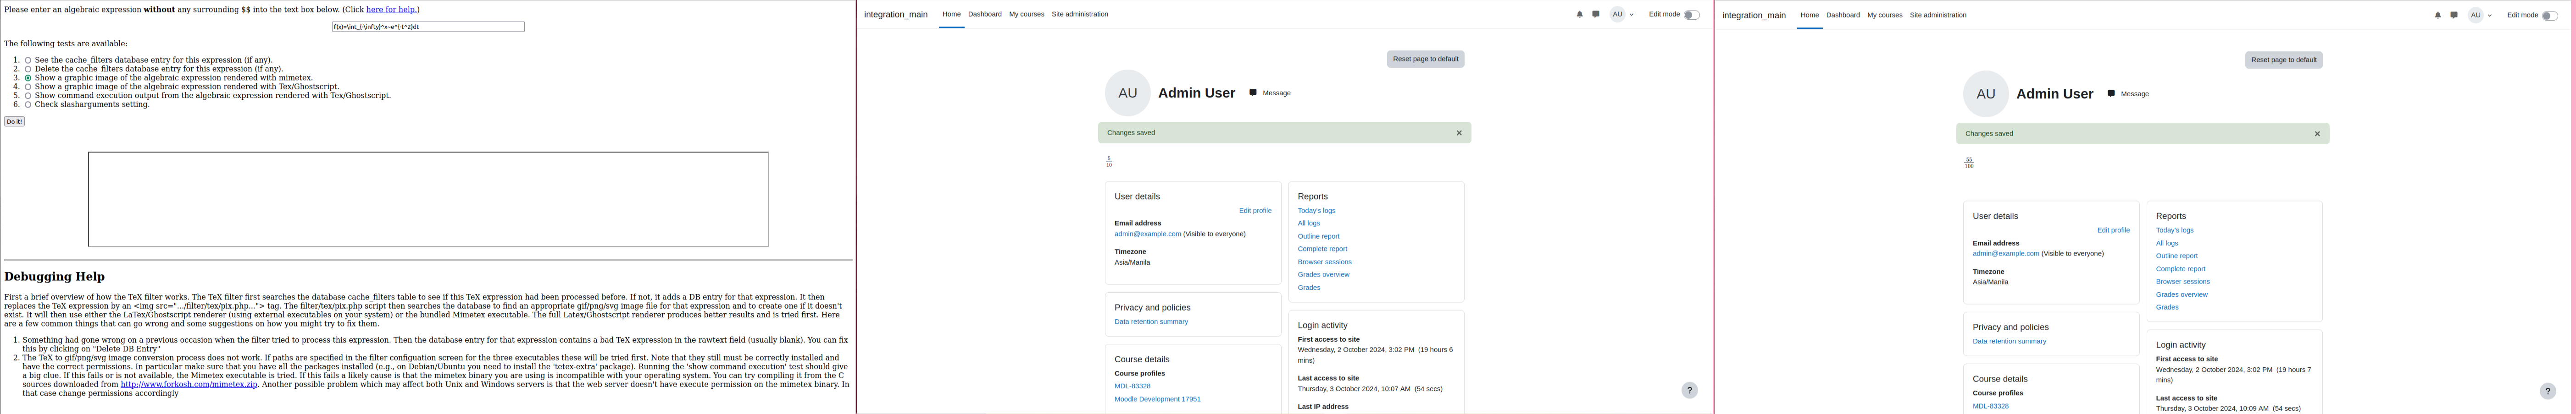This screenshot has height=414, width=2576.
Task: Select 'Delete the cache_filters database entry' radio
Action: coord(28,70)
